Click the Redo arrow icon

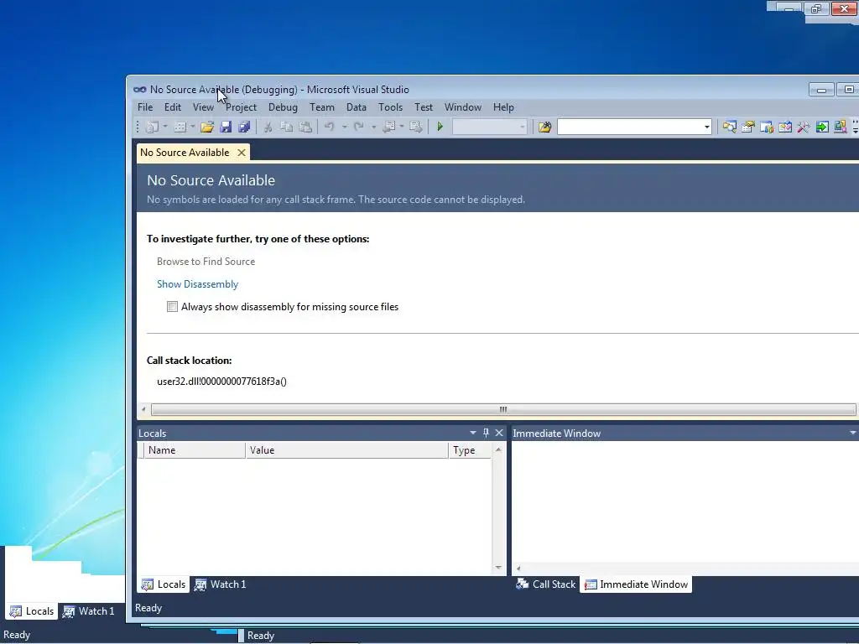tap(358, 127)
